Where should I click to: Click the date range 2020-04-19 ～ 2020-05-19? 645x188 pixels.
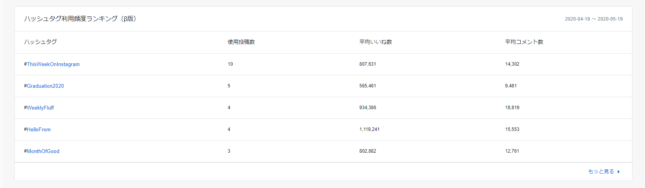pos(594,19)
